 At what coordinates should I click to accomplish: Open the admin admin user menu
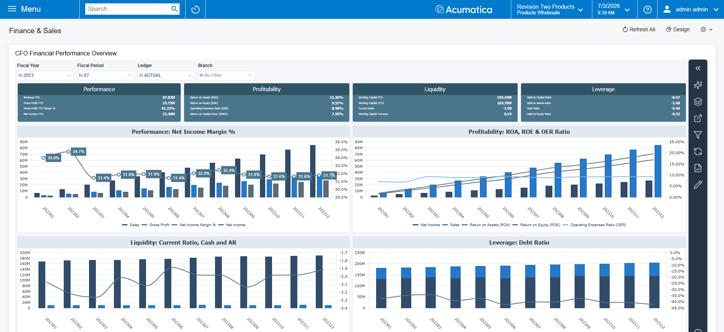pos(691,9)
